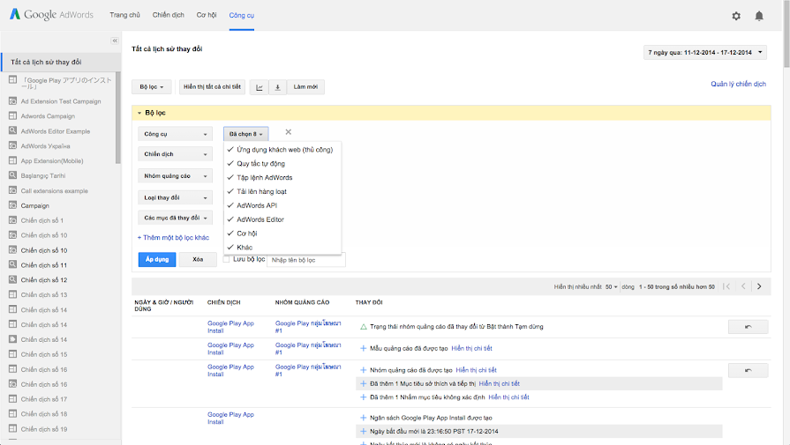Click the Quản lý chiến dịch link
The width and height of the screenshot is (790, 445).
click(x=738, y=85)
